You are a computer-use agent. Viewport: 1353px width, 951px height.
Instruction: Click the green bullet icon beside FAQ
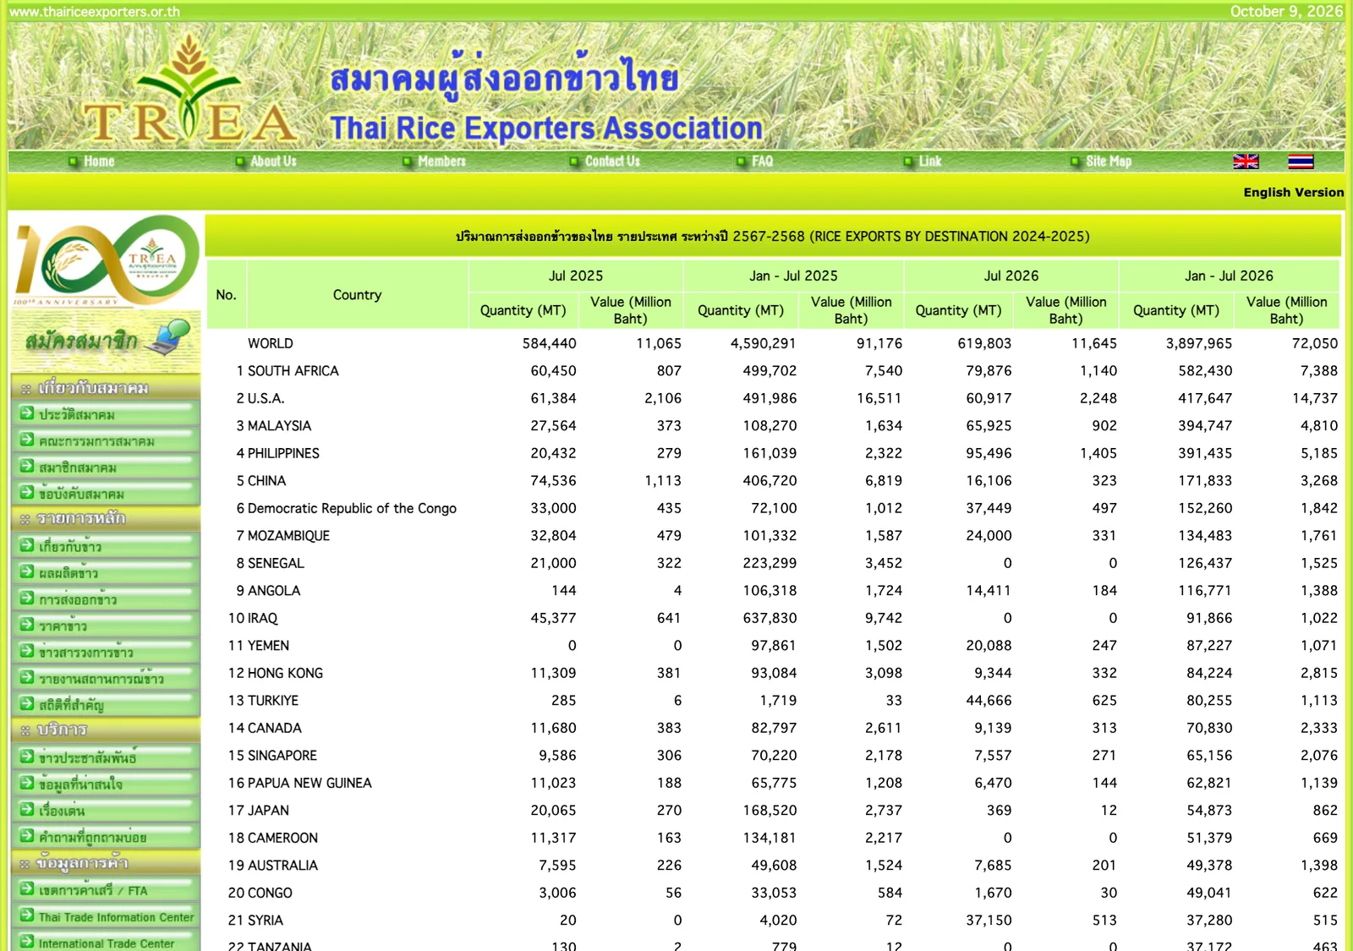742,161
